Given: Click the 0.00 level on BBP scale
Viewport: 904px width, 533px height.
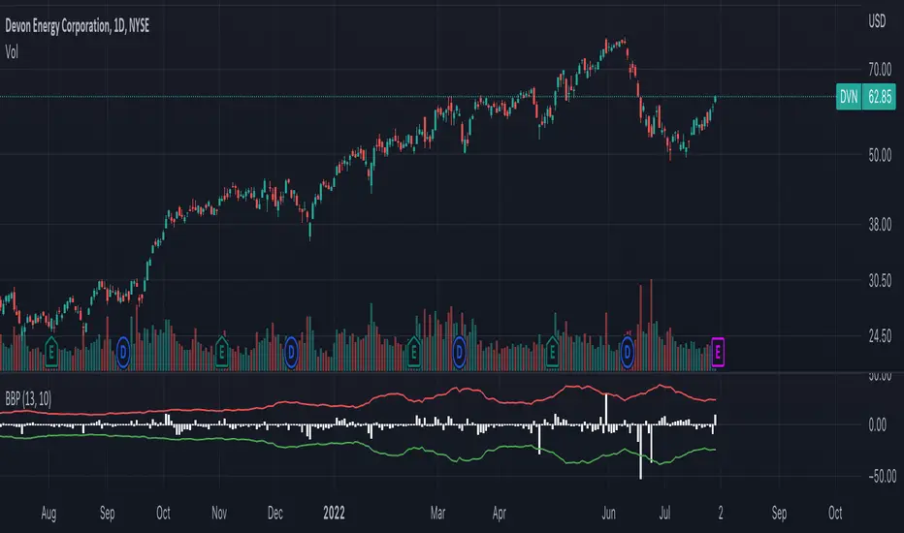Looking at the screenshot, I should pyautogui.click(x=878, y=425).
